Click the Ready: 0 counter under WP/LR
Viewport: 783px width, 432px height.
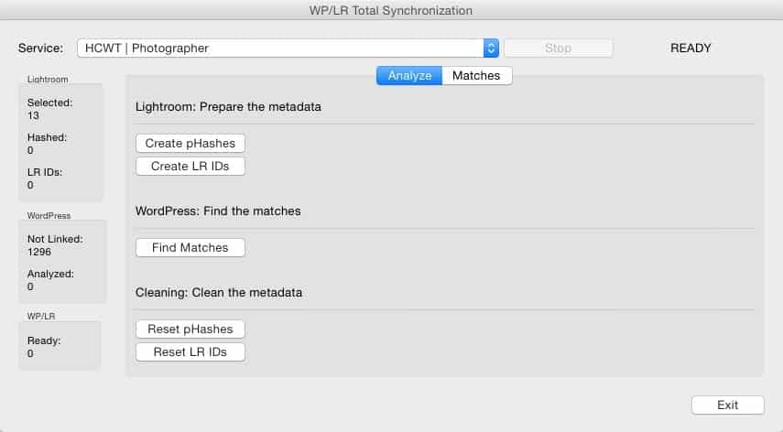point(44,347)
